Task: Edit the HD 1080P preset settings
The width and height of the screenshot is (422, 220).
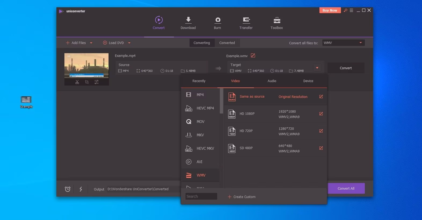Action: coord(321,114)
